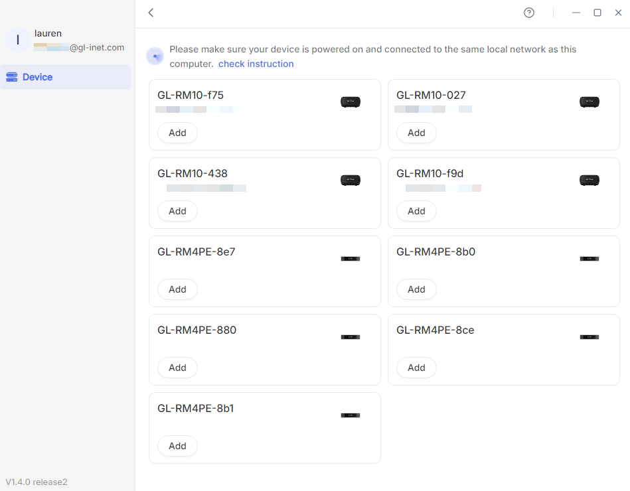Click the lauren username text
Screen dimensions: 630x491
[48, 33]
